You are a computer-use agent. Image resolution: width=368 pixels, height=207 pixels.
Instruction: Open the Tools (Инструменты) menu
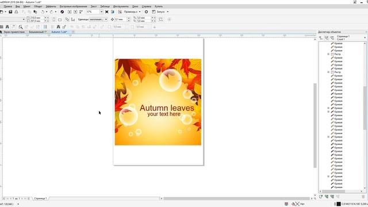(121, 6)
